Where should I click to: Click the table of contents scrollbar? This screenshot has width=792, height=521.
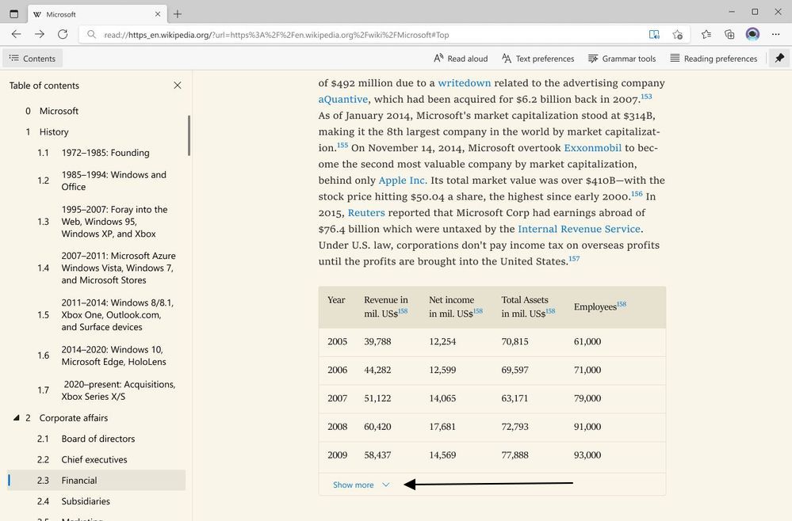(x=189, y=135)
